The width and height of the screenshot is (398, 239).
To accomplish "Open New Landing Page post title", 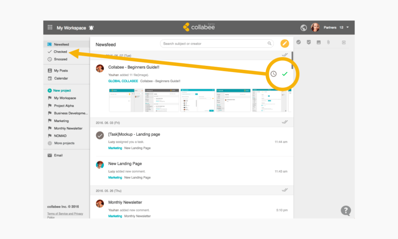I will [x=125, y=164].
